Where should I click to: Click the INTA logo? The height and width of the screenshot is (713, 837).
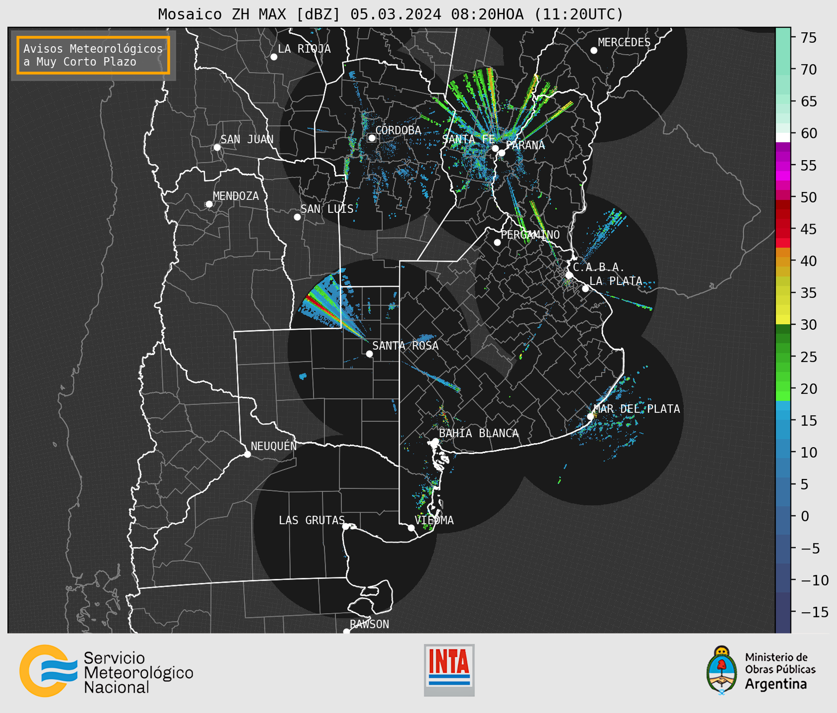click(449, 670)
